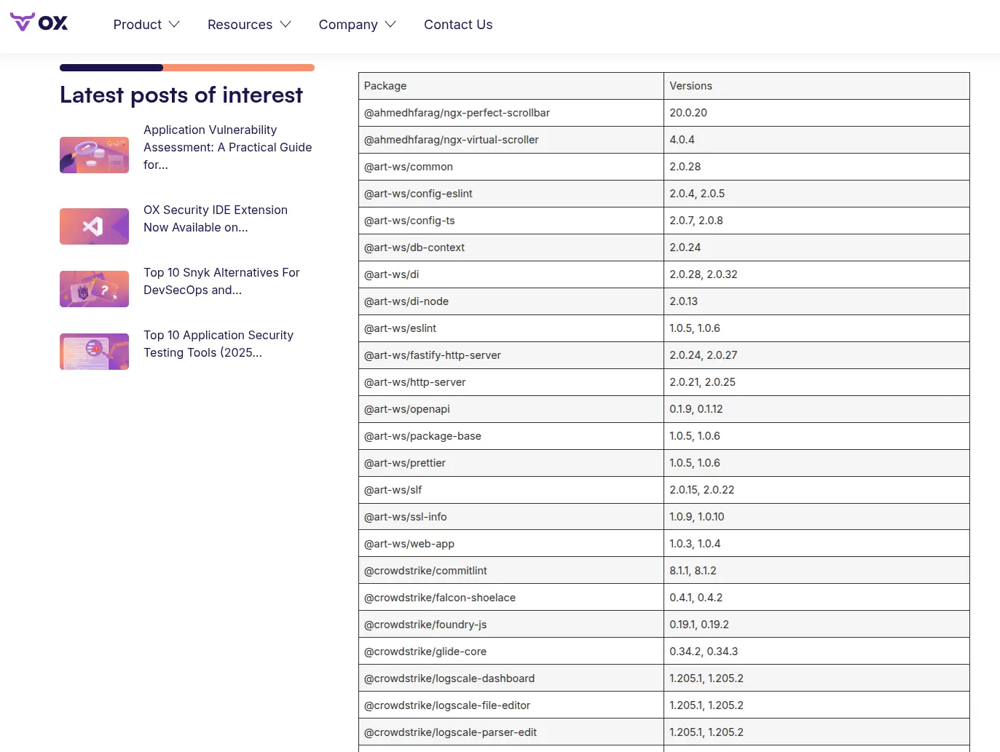Viewport: 1000px width, 752px height.
Task: Select the @art-ws/openapi package cell
Action: [511, 409]
